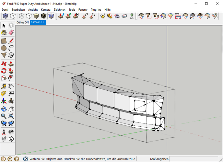Click the Maßangaben measurements input box

194,159
